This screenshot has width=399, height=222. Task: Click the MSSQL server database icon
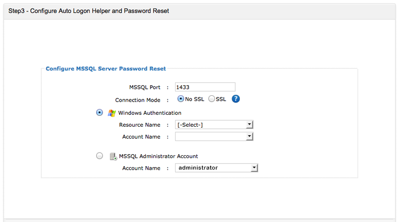[x=113, y=156]
